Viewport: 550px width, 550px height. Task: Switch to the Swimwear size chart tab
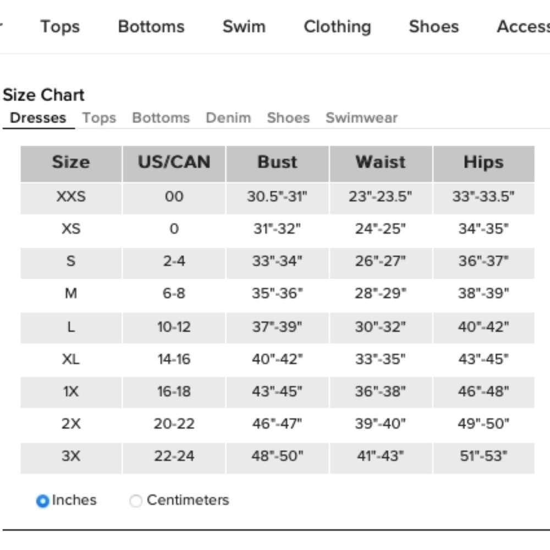(362, 118)
